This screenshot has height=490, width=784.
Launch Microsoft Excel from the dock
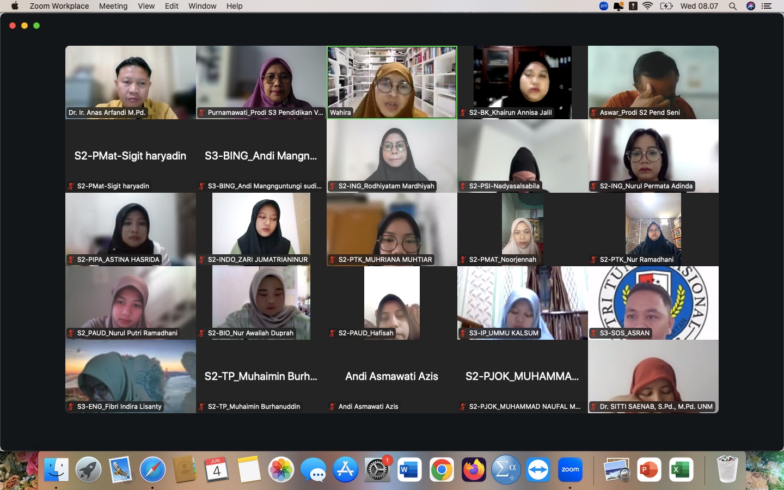click(x=681, y=469)
